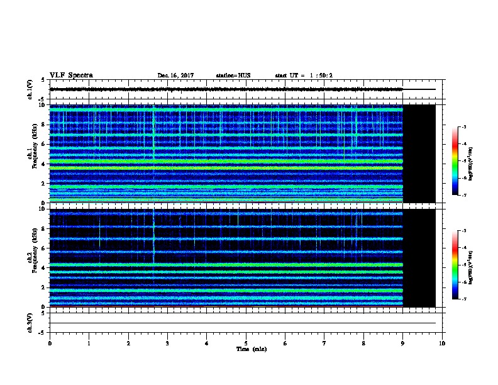Click time axis tick label "0"
Viewport: 498px width, 385px height.
50,343
